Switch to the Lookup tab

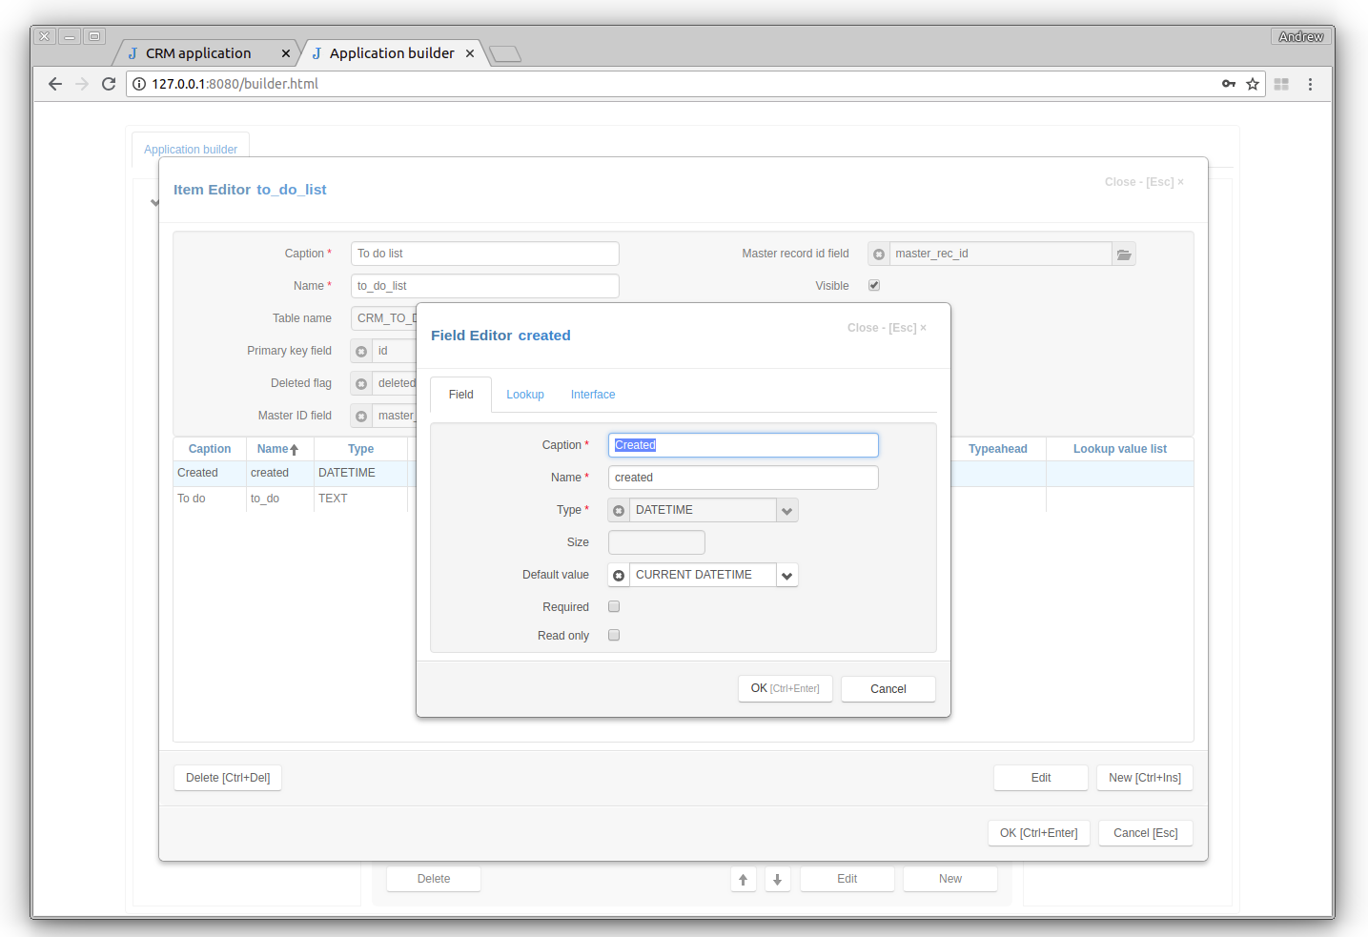point(525,395)
